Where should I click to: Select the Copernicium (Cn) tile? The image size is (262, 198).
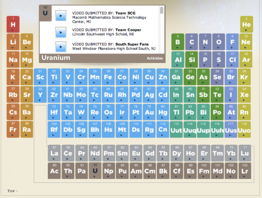pyautogui.click(x=163, y=129)
